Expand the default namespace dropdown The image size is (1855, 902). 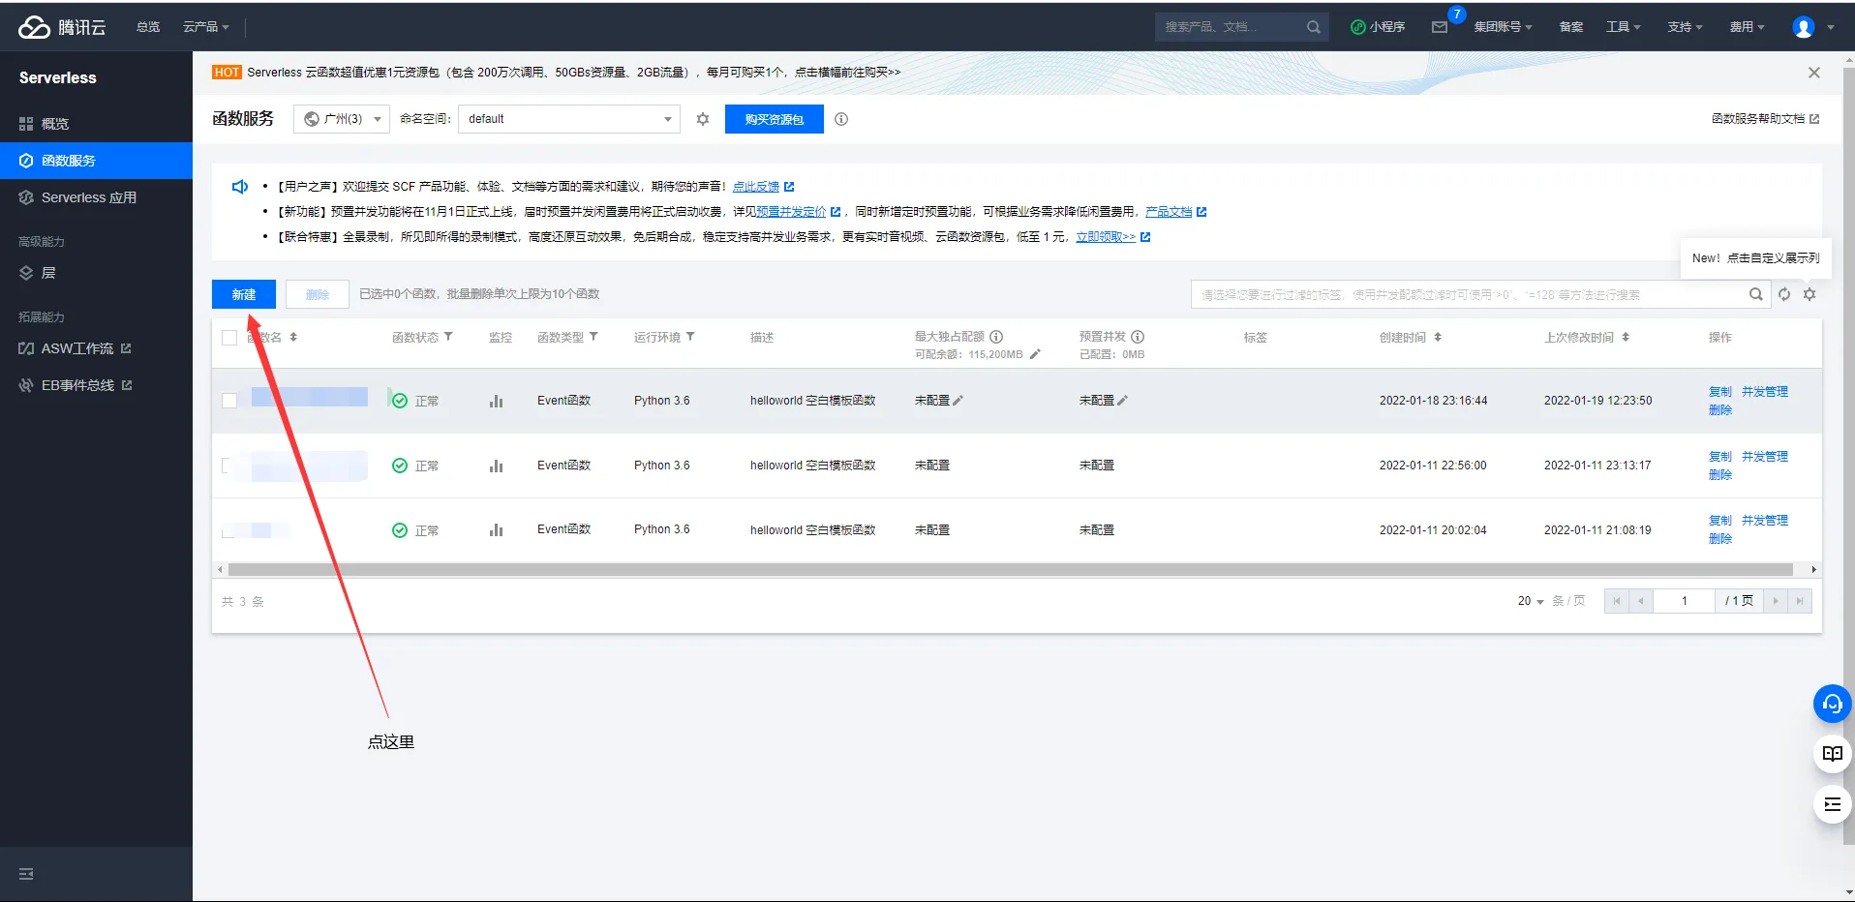568,119
